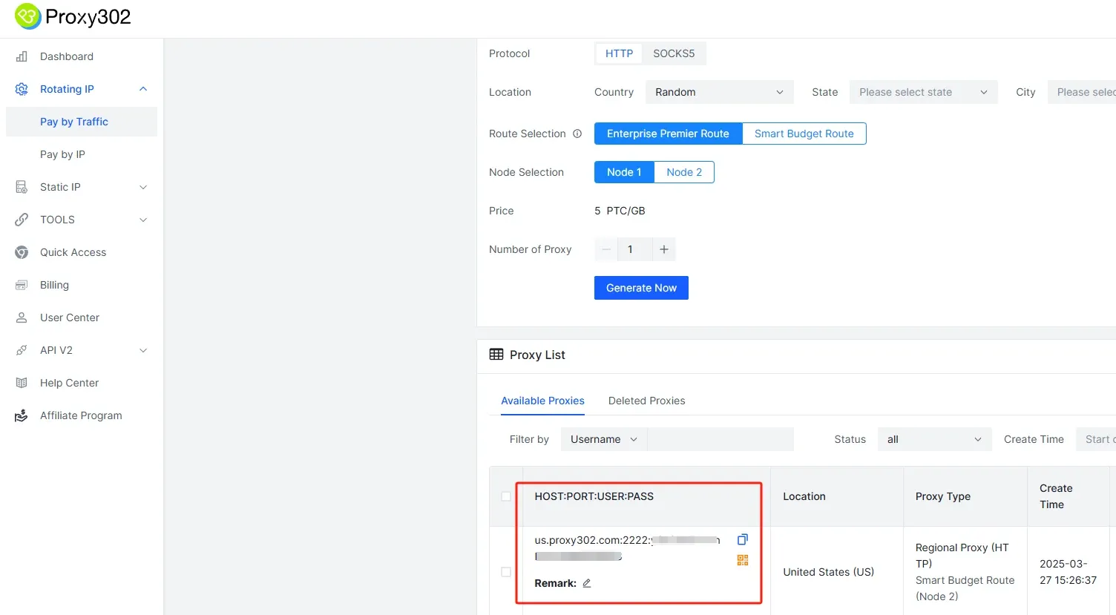Click the Filter by text input field
The width and height of the screenshot is (1116, 615).
[720, 439]
